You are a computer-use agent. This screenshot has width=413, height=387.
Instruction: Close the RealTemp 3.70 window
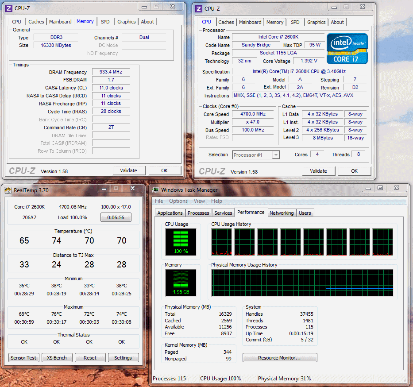(x=132, y=189)
